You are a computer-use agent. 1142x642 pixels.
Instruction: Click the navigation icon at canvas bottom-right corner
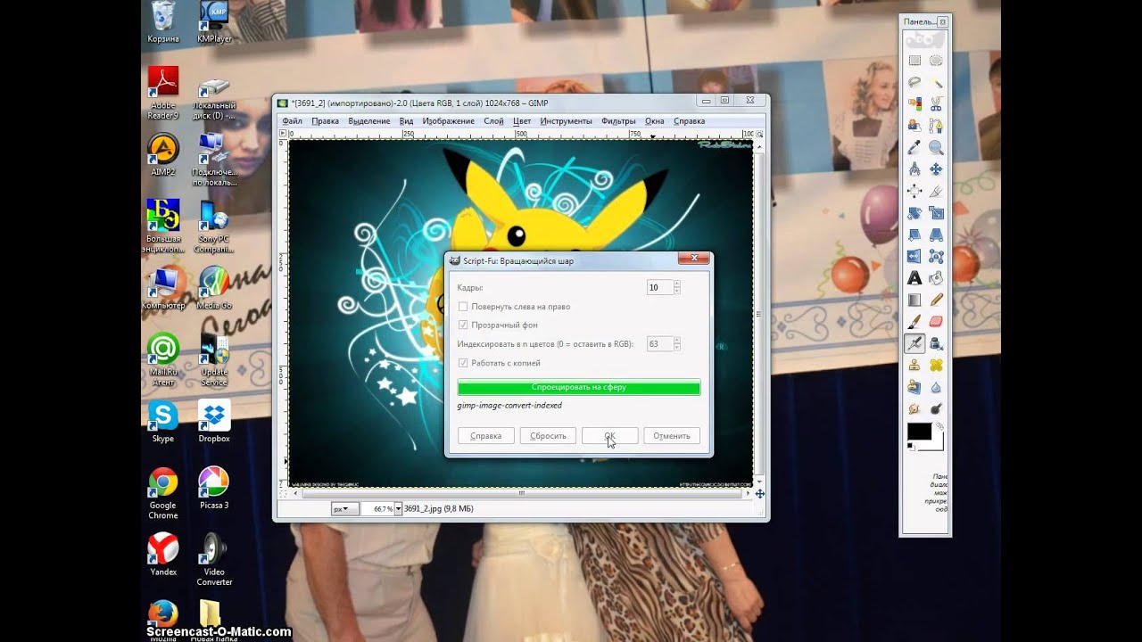pyautogui.click(x=759, y=493)
